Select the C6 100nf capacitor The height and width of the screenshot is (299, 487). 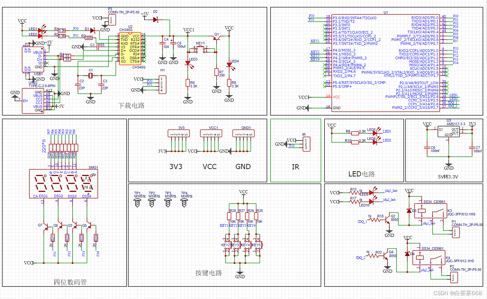click(427, 147)
